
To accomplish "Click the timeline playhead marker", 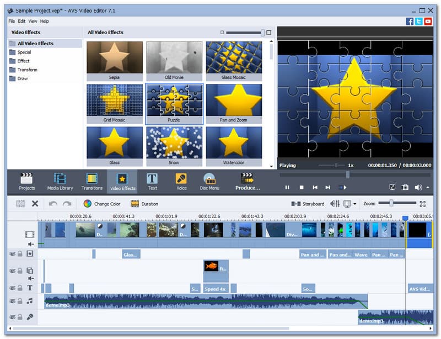I will pos(405,218).
